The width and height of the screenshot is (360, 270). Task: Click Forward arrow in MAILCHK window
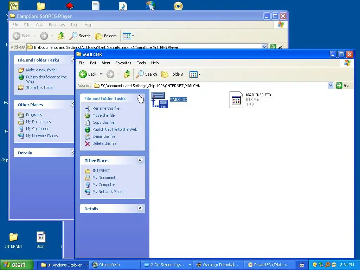(x=110, y=74)
